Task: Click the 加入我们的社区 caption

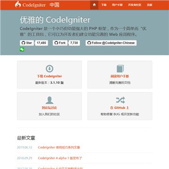Action: (x=49, y=115)
